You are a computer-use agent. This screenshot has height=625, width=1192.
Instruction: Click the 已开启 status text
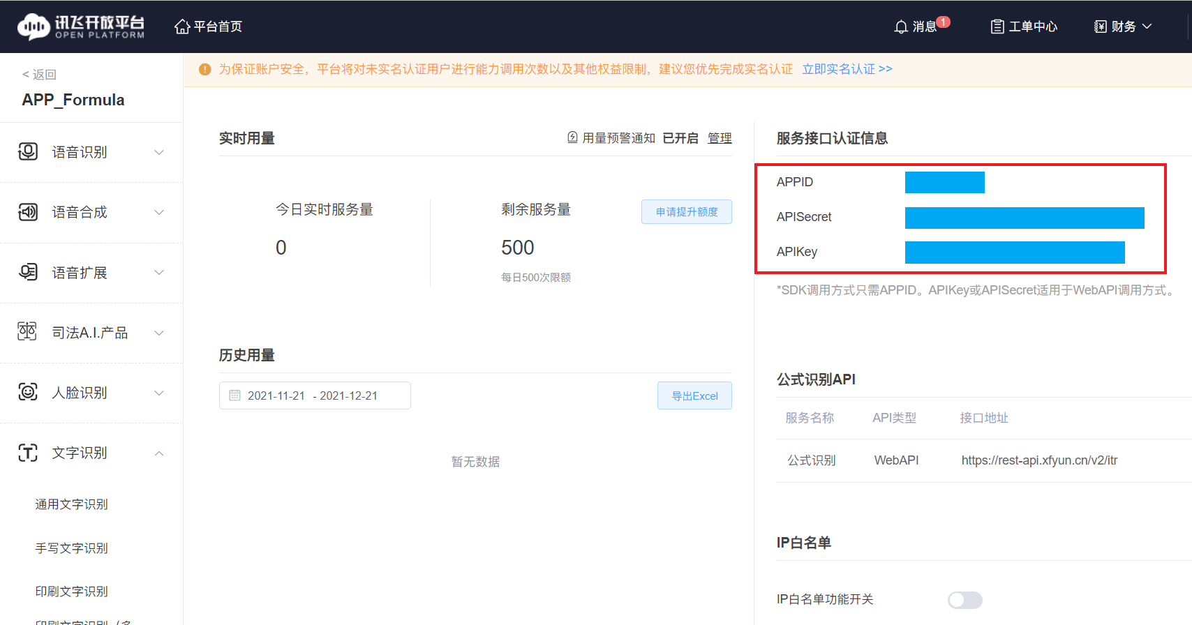(x=680, y=138)
